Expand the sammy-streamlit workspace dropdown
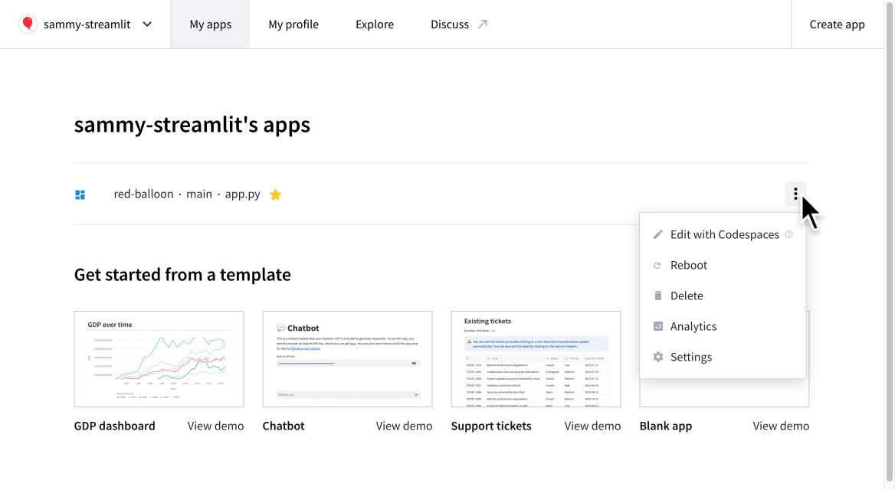Viewport: 895px width, 490px height. click(146, 24)
